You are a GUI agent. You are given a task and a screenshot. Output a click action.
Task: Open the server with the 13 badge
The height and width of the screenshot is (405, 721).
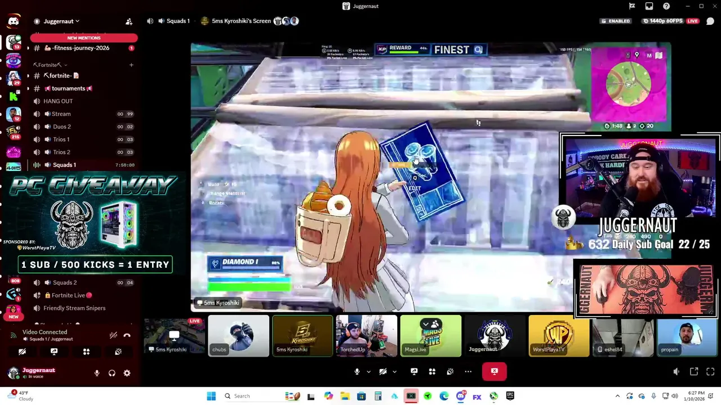click(x=14, y=42)
